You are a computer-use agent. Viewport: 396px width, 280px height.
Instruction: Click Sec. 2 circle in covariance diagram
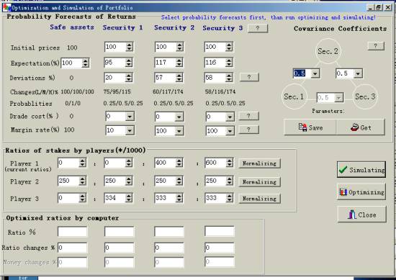(328, 51)
